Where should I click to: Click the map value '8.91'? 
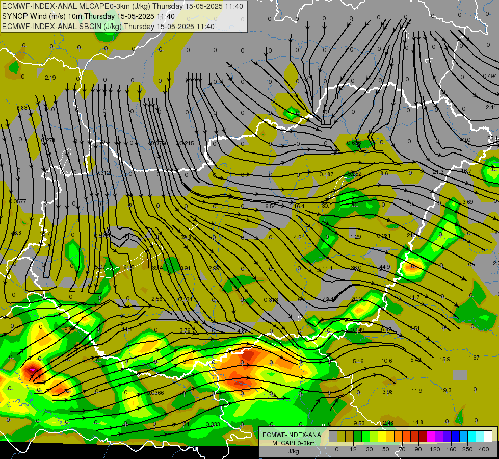pos(185,268)
